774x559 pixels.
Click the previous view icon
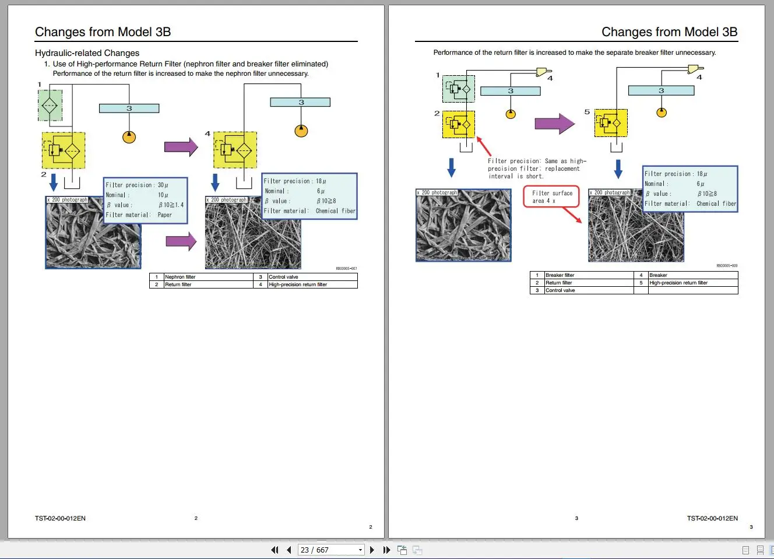[402, 550]
